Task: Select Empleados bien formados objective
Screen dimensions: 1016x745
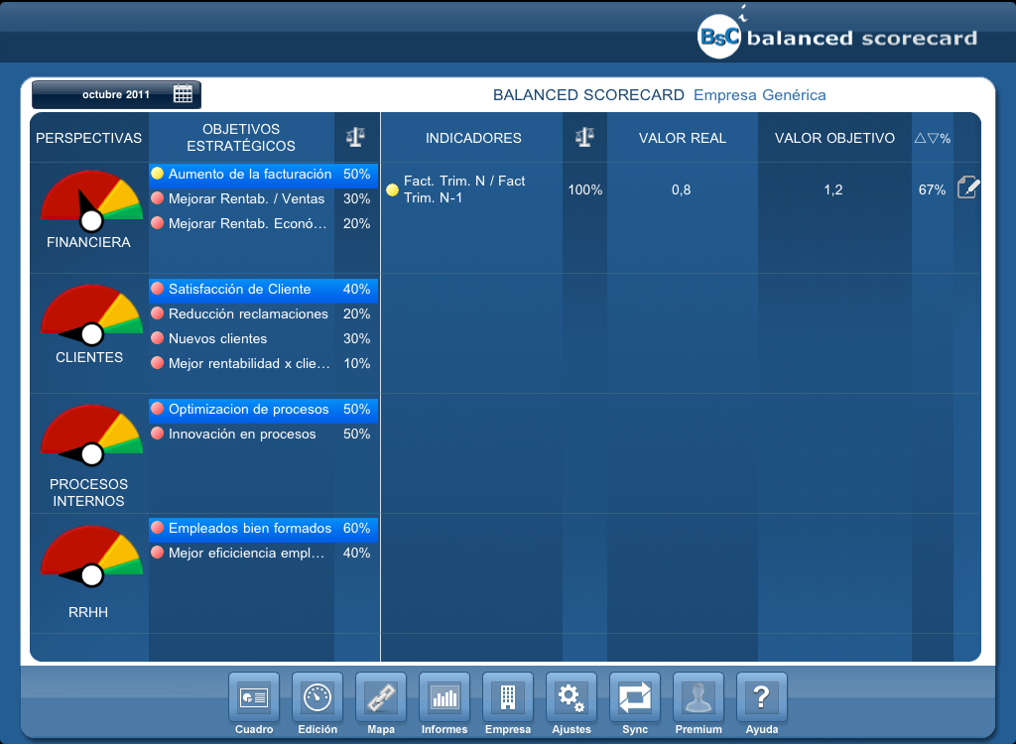Action: click(x=249, y=529)
